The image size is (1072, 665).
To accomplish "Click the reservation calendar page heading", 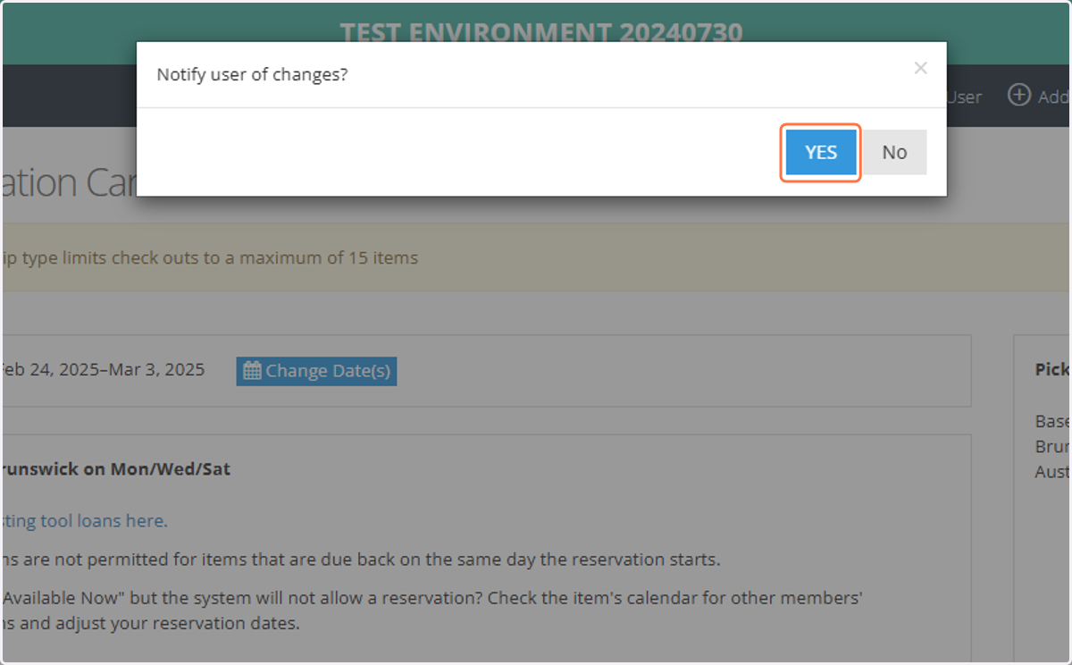I will (x=68, y=183).
